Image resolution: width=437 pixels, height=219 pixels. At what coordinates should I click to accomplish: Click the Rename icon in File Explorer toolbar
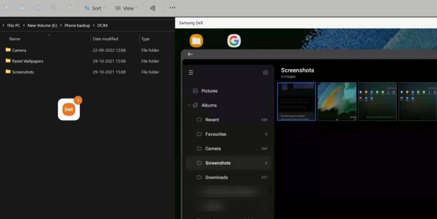(38, 8)
